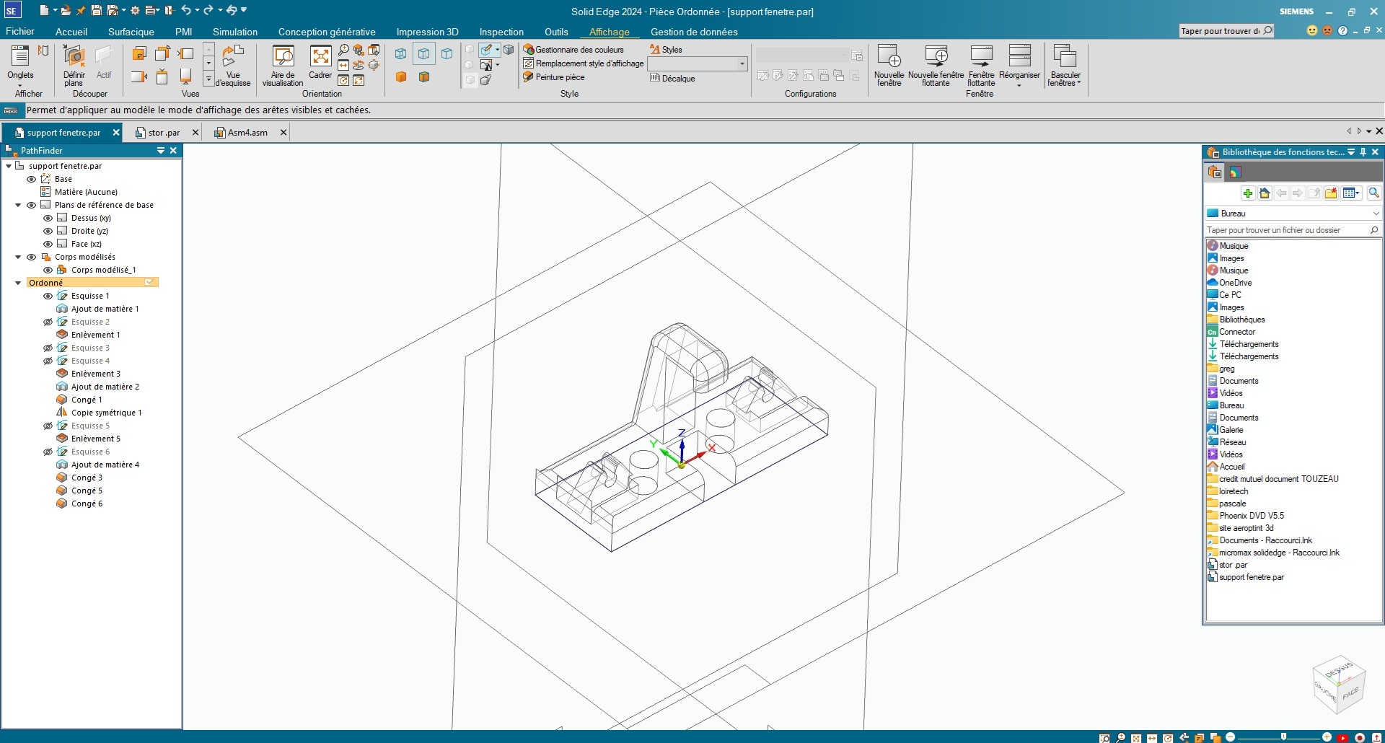Collapse the Ordonné tree section
Screen dimensions: 1385x743
click(18, 283)
